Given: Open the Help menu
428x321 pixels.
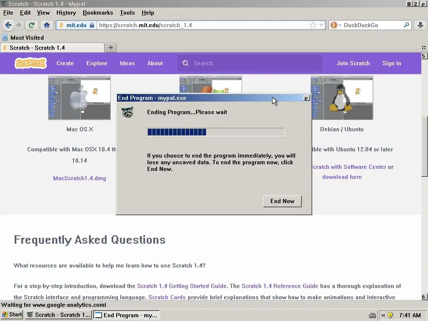Looking at the screenshot, I should click(x=148, y=13).
